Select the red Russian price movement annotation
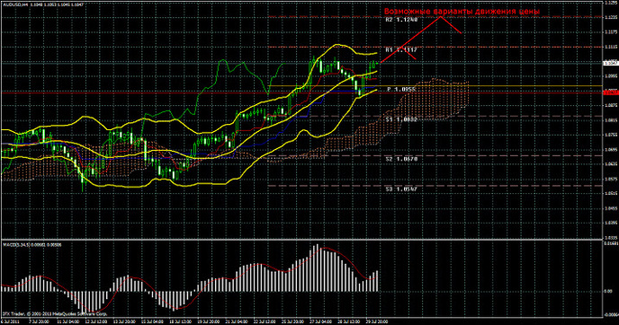Viewport: 619px width, 325px height. coord(462,12)
